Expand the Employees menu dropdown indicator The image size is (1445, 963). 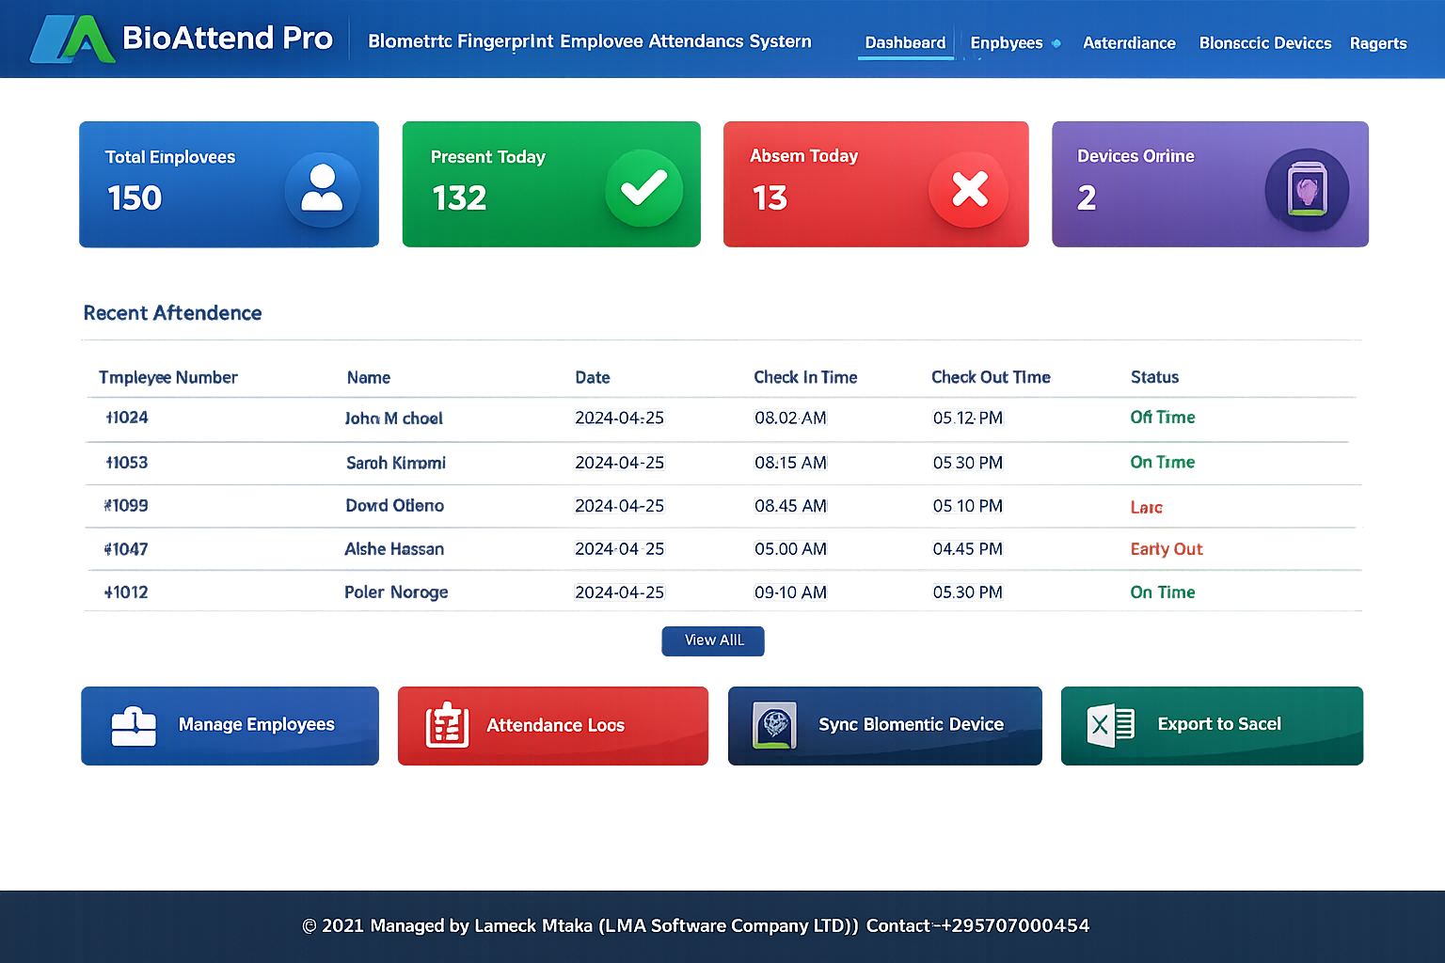coord(1056,43)
